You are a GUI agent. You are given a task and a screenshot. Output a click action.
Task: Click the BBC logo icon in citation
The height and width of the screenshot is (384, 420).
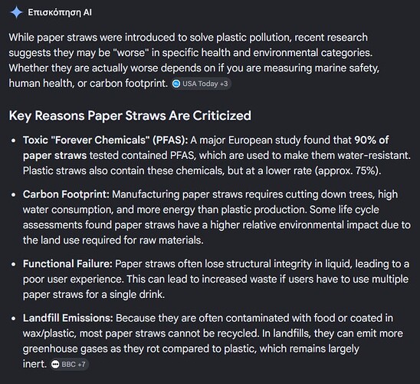(x=55, y=364)
